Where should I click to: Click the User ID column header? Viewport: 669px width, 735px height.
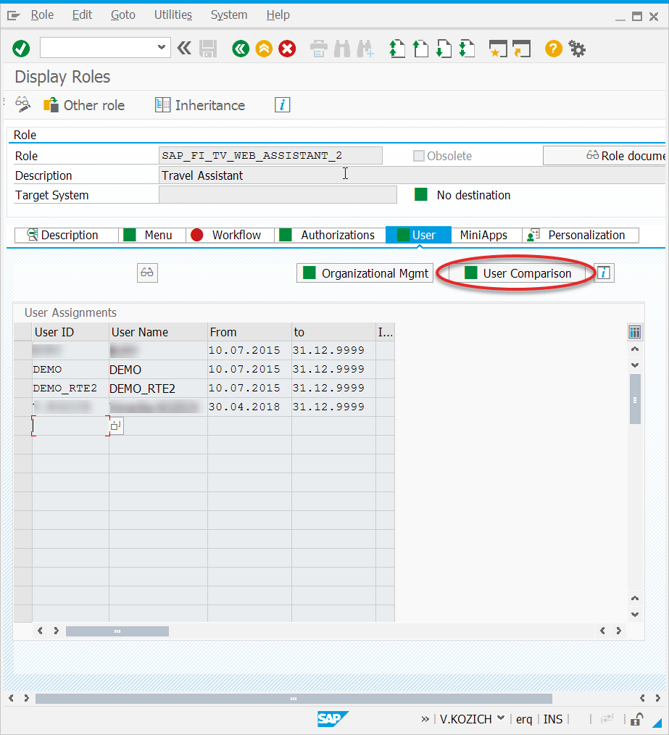(x=70, y=332)
